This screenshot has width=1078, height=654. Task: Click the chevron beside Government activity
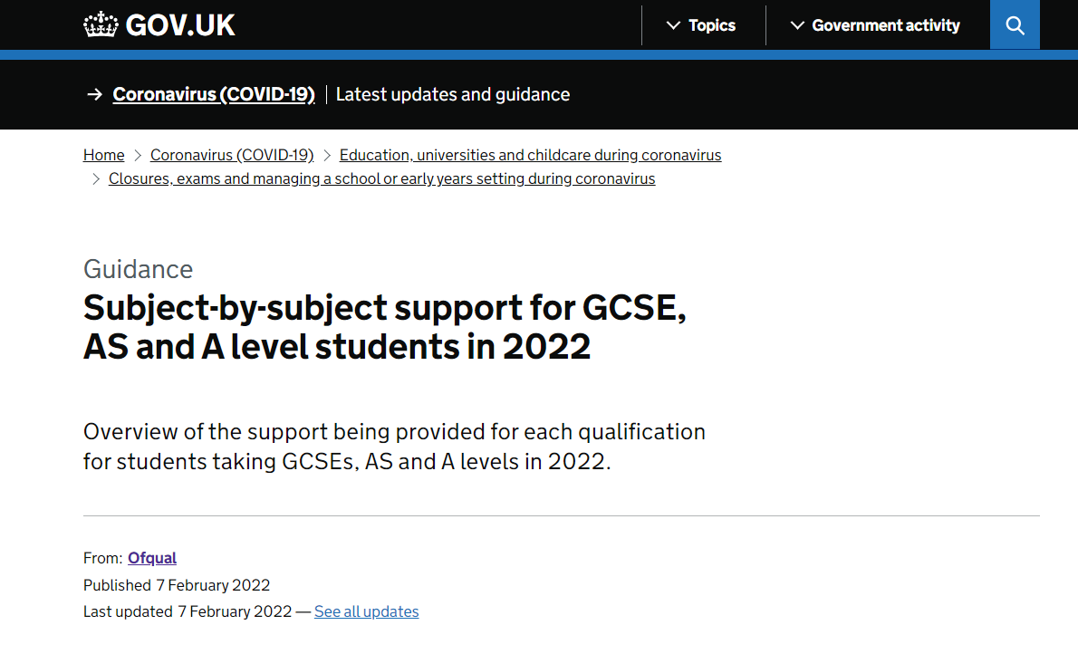click(x=797, y=25)
